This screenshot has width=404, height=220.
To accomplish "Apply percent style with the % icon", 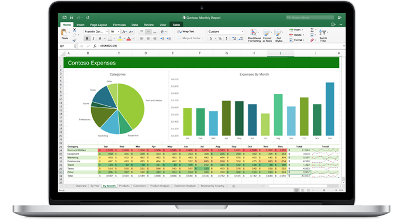I will click(220, 38).
